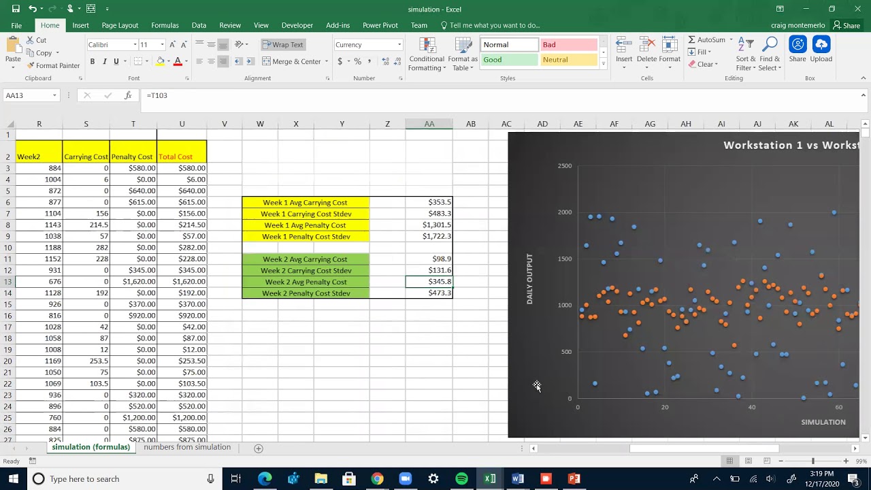Select the Format Painter tool
Image resolution: width=871 pixels, height=490 pixels.
[x=53, y=65]
